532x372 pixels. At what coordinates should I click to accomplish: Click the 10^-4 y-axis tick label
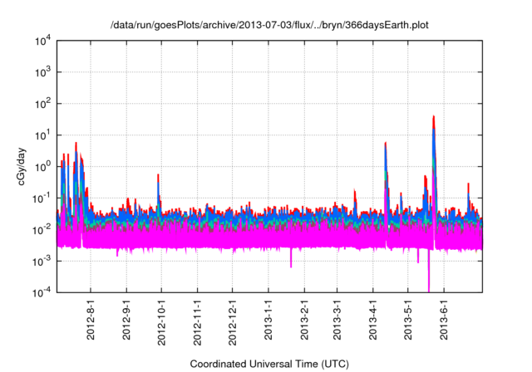[43, 292]
